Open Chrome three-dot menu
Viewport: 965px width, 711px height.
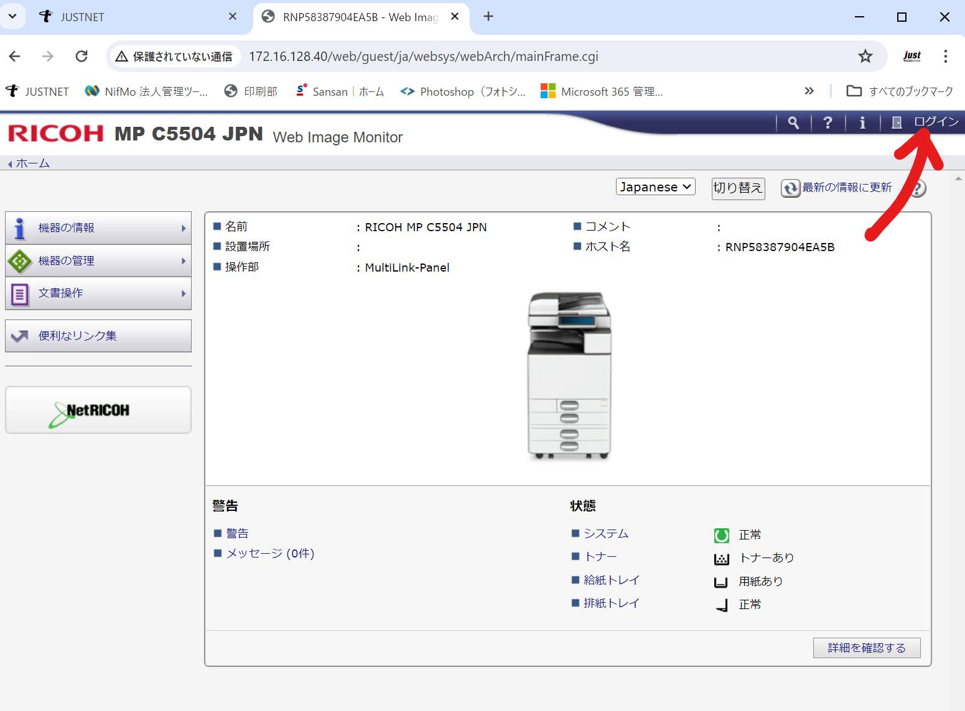[x=946, y=57]
